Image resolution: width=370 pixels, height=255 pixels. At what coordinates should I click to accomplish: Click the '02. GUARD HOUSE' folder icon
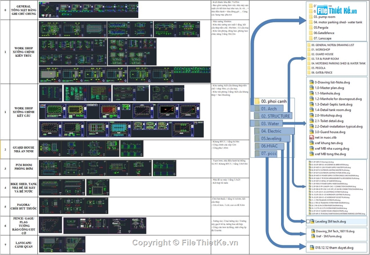coord(308,54)
